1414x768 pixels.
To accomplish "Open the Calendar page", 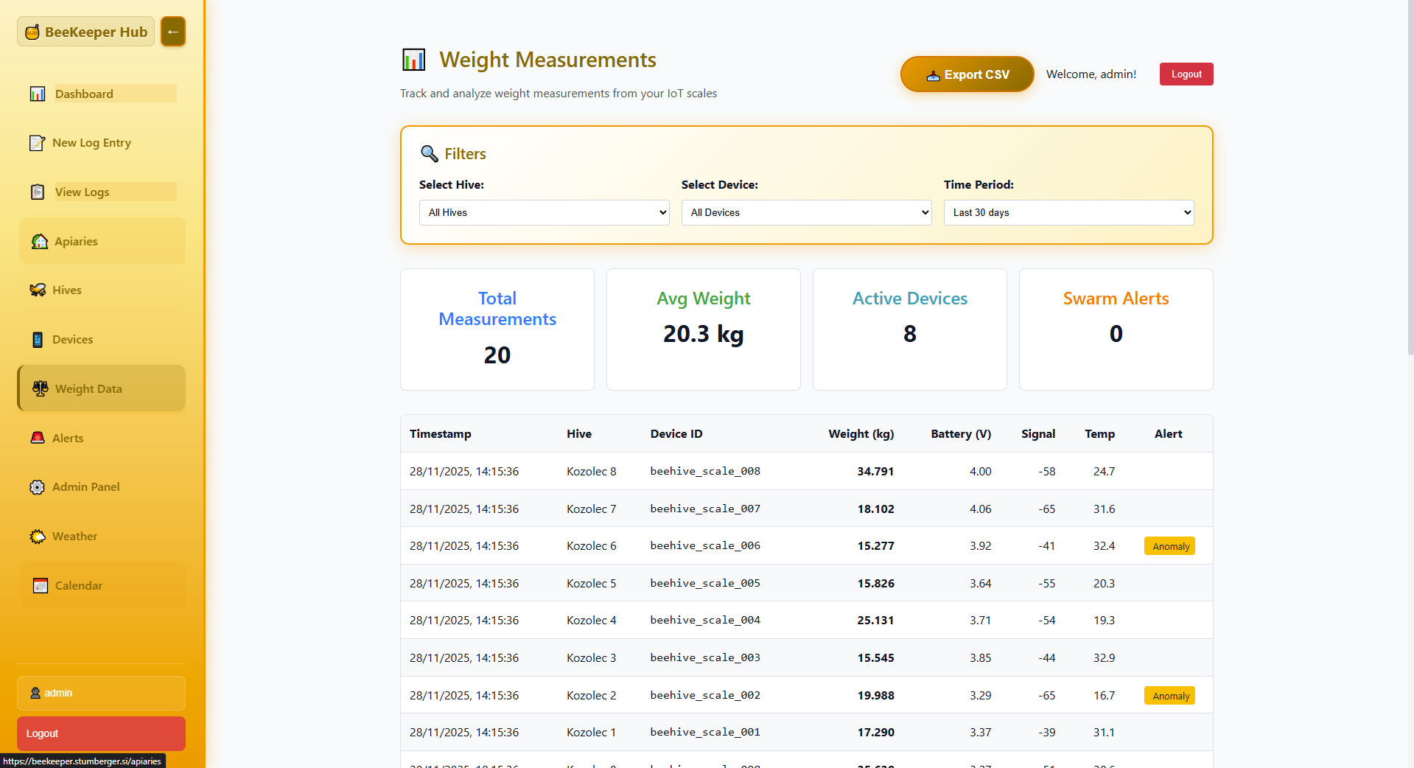I will tap(102, 585).
